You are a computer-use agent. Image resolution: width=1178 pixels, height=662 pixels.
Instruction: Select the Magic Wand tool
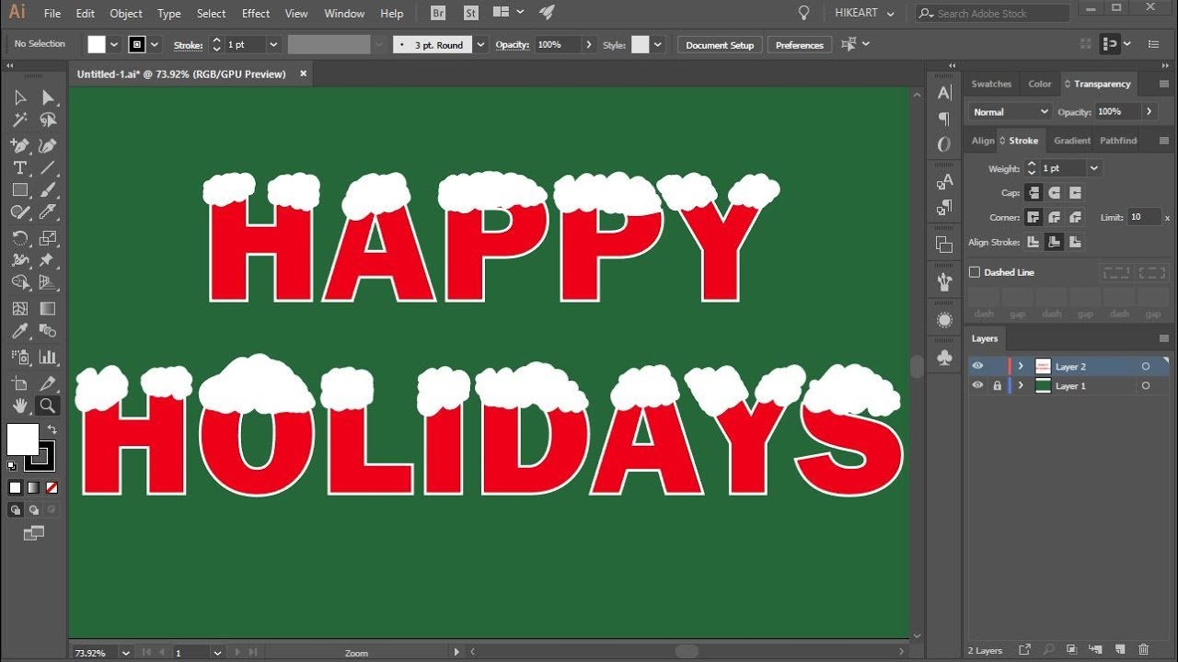[20, 120]
